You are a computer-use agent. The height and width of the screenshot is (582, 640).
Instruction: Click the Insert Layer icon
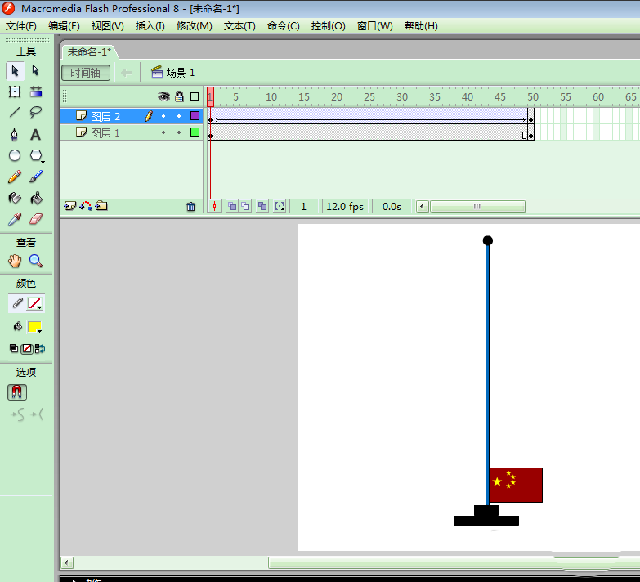click(x=69, y=207)
